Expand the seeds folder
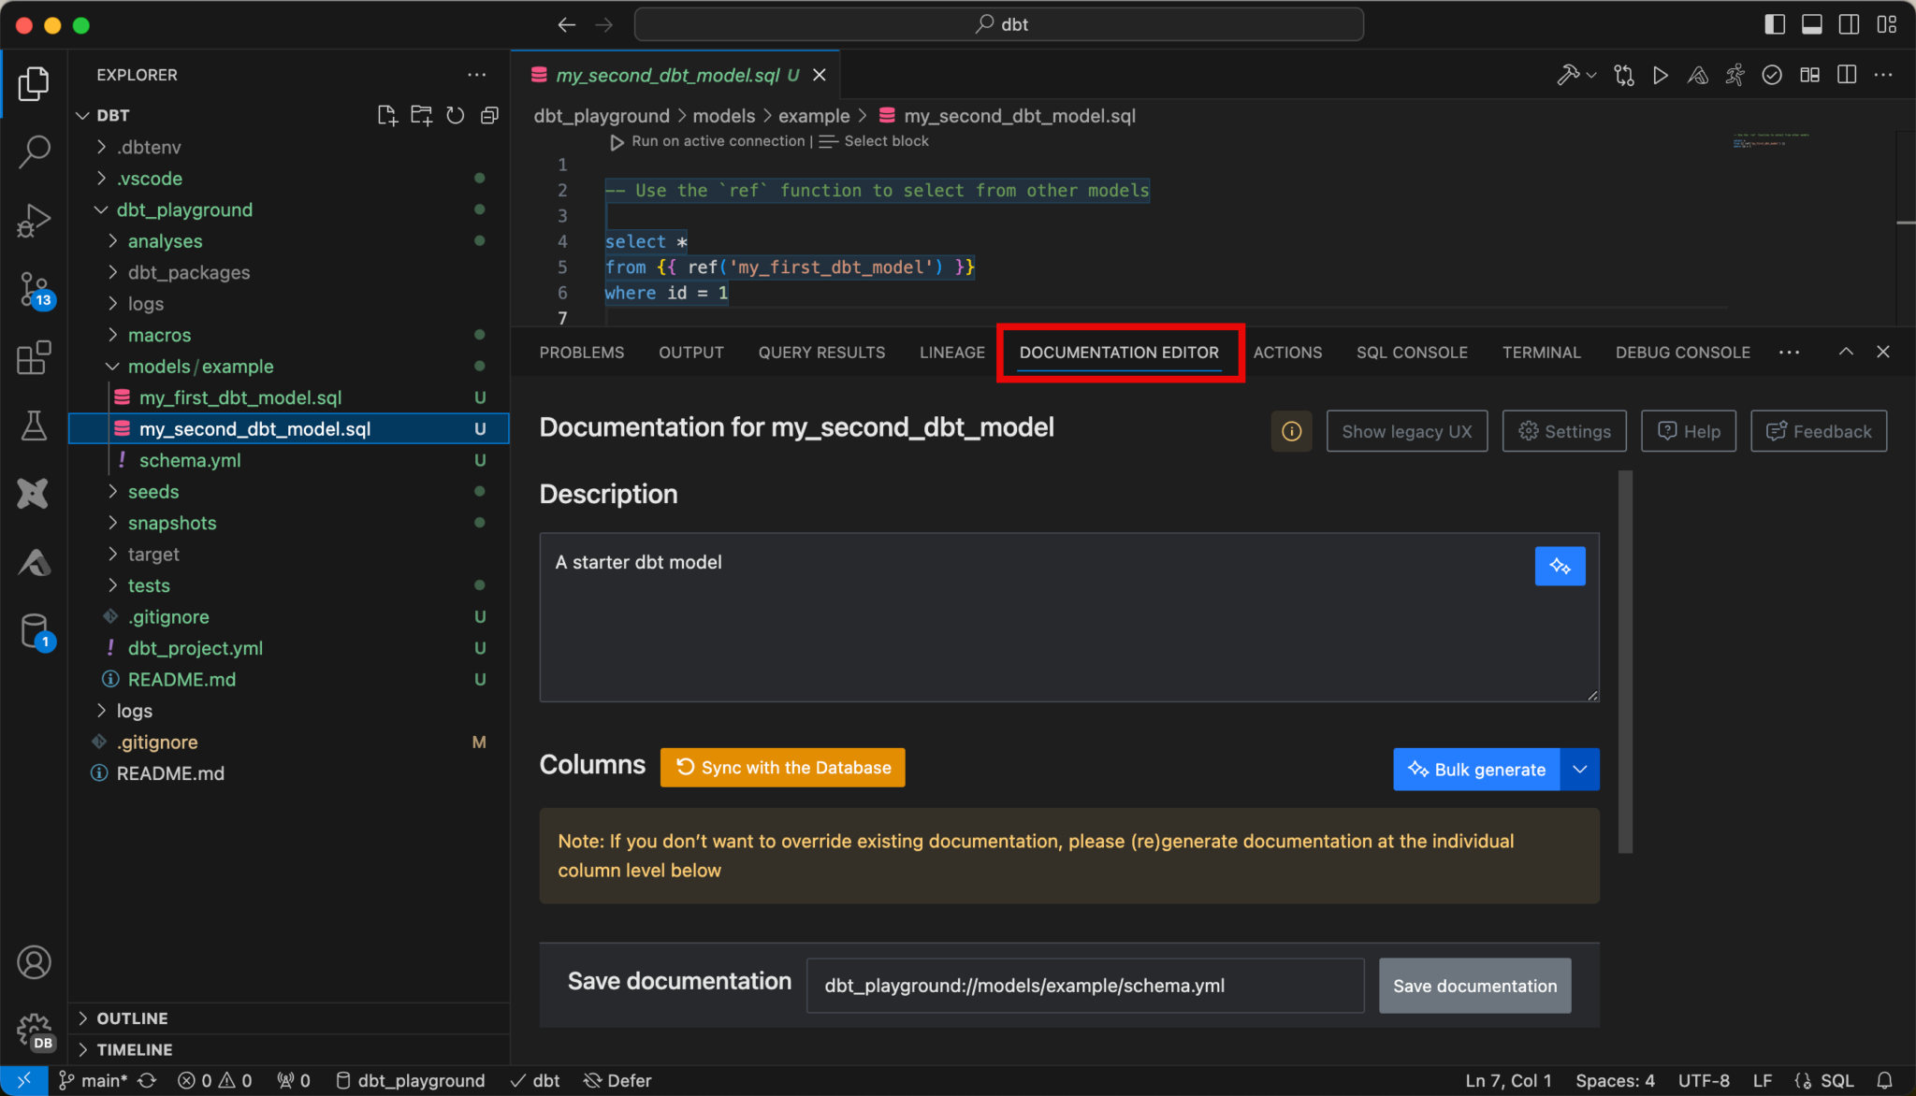The image size is (1916, 1096). [x=153, y=491]
